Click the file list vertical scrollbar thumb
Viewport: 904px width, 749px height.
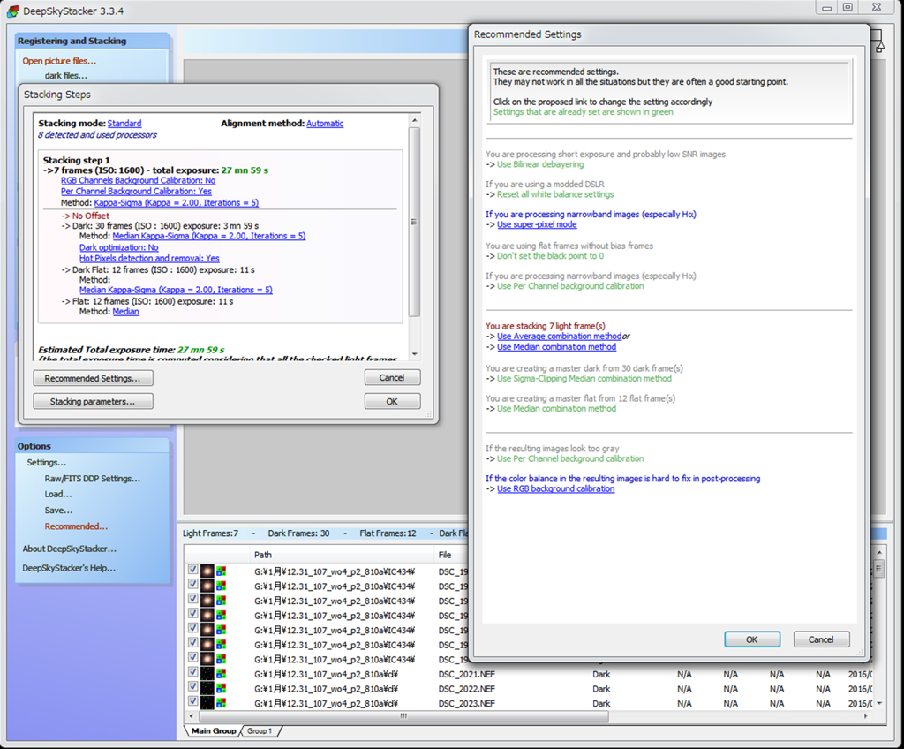(x=879, y=569)
